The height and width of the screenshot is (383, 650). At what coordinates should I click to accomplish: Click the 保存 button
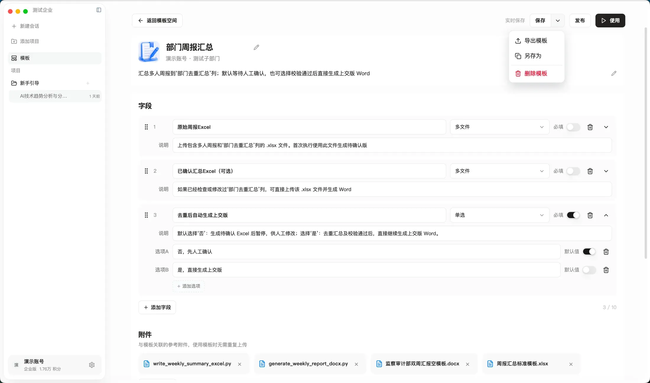[540, 20]
